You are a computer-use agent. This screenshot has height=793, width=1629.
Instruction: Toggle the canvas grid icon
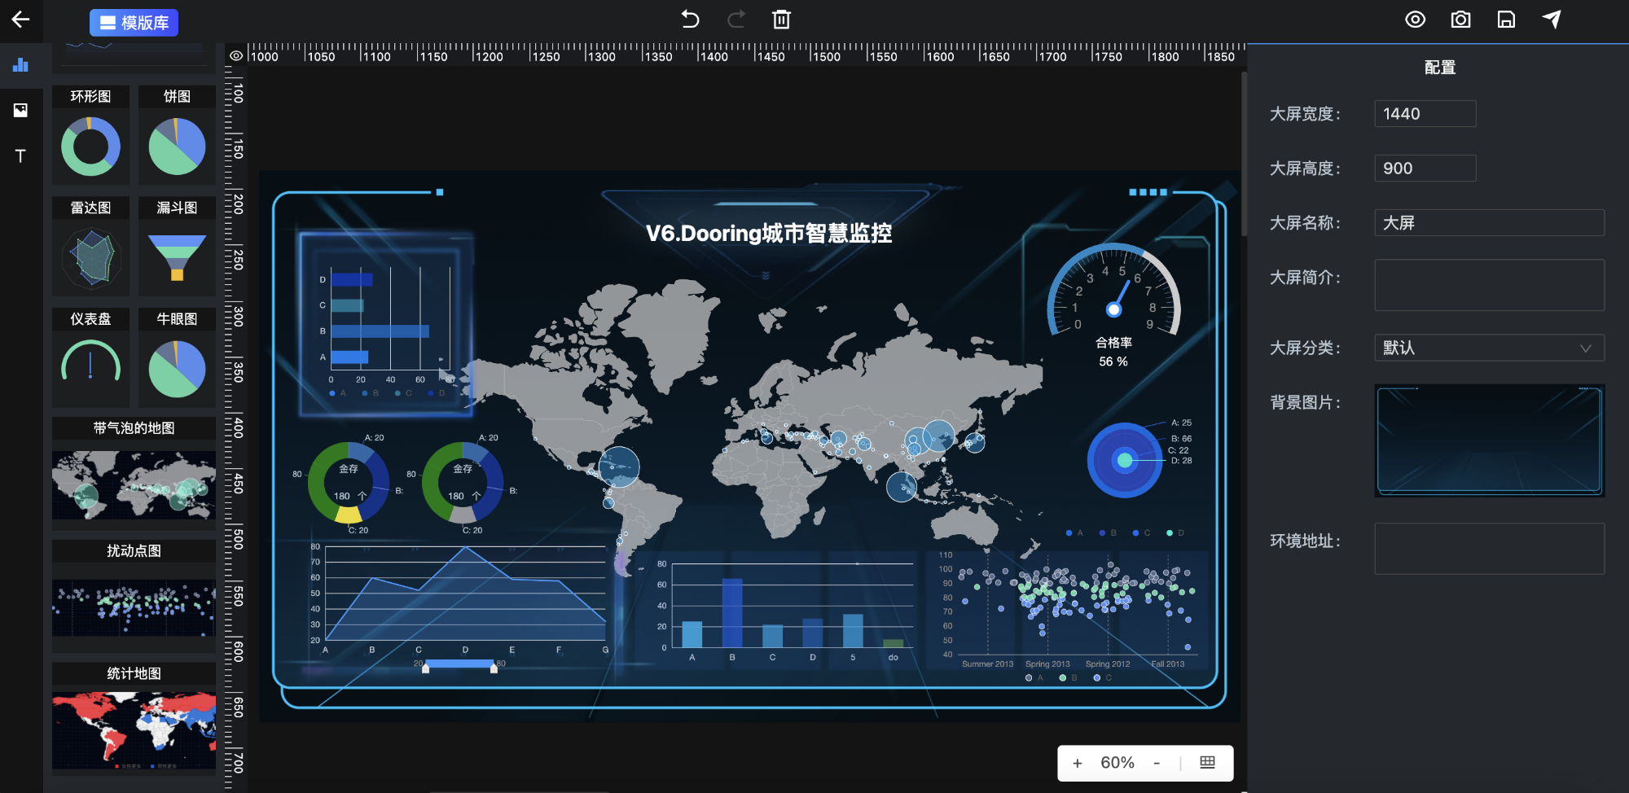pos(1207,762)
